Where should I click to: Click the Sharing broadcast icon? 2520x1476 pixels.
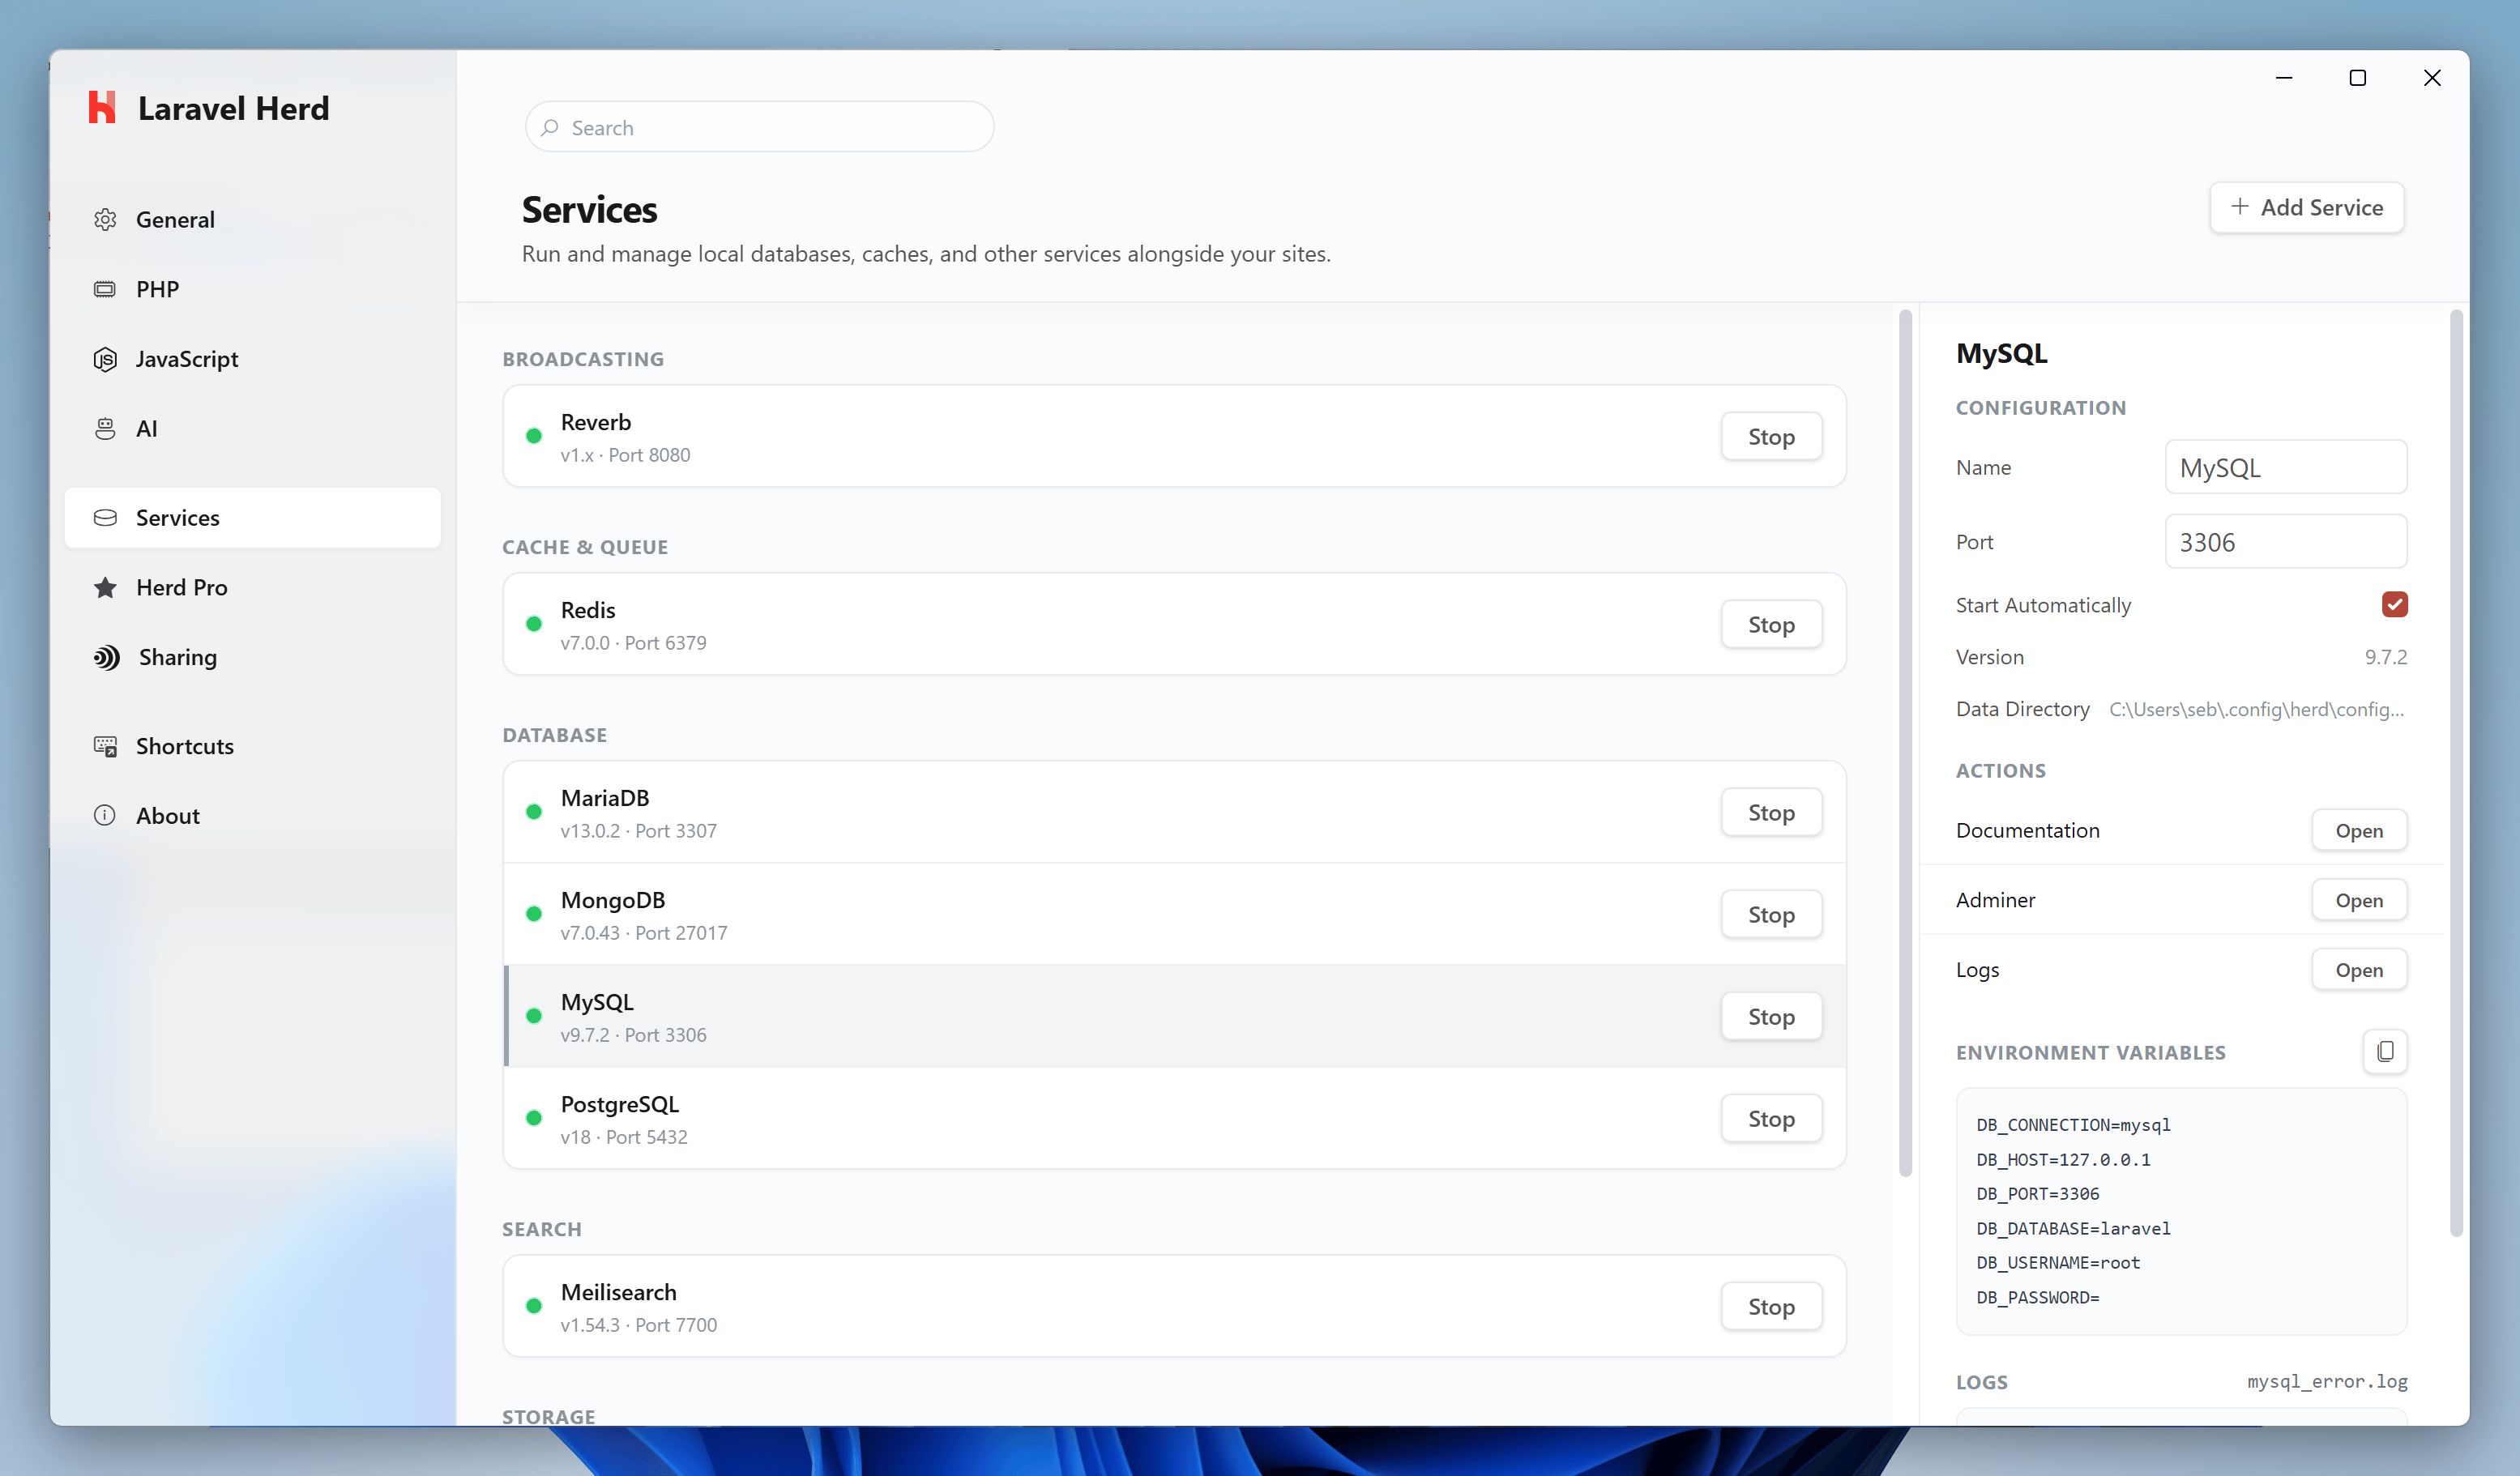(x=107, y=657)
